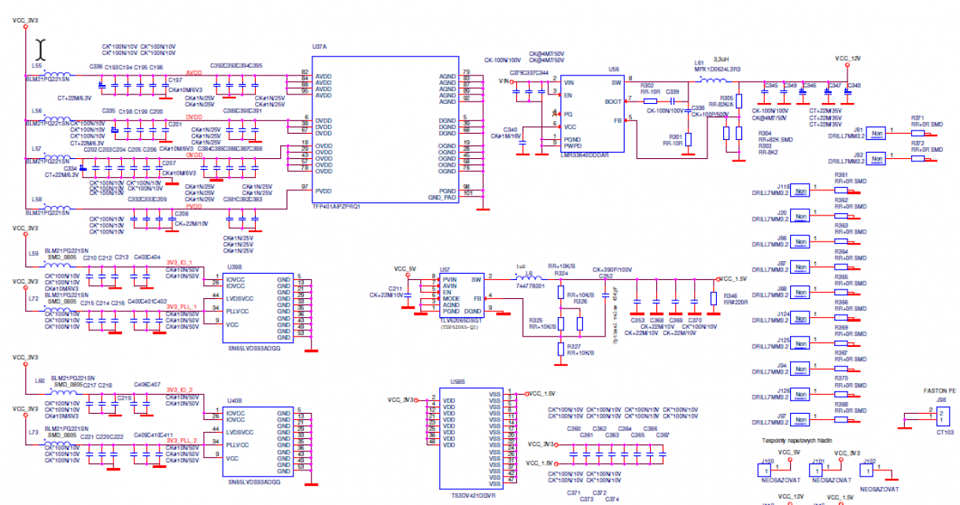
Task: Click the VIN net label
Action: coord(504,80)
